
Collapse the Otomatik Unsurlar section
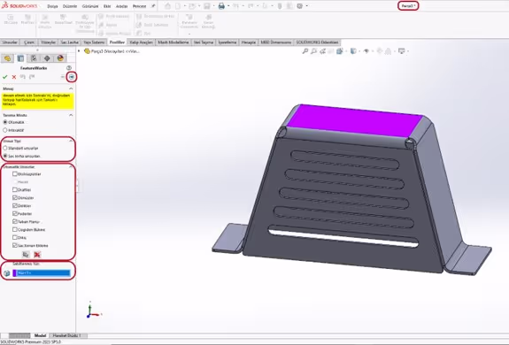point(71,166)
